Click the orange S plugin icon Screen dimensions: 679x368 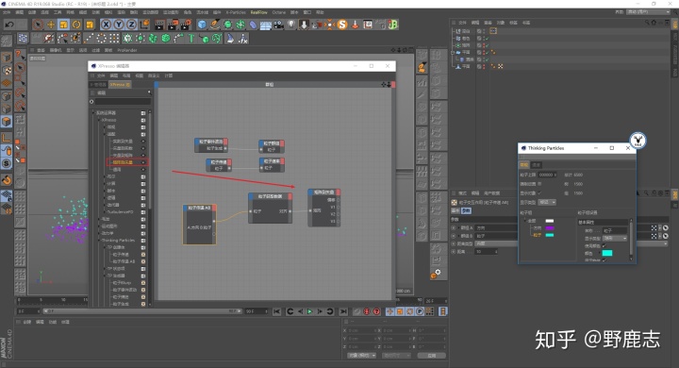click(342, 25)
